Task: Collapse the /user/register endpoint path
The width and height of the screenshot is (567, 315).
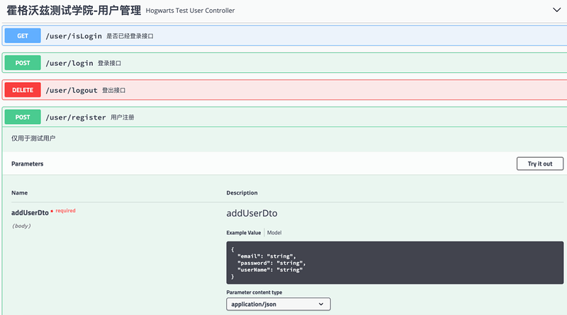Action: [x=76, y=117]
